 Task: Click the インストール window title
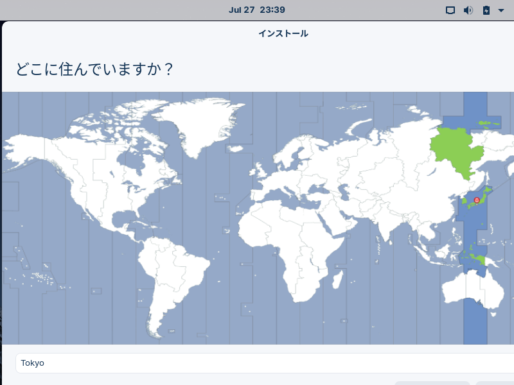point(283,33)
